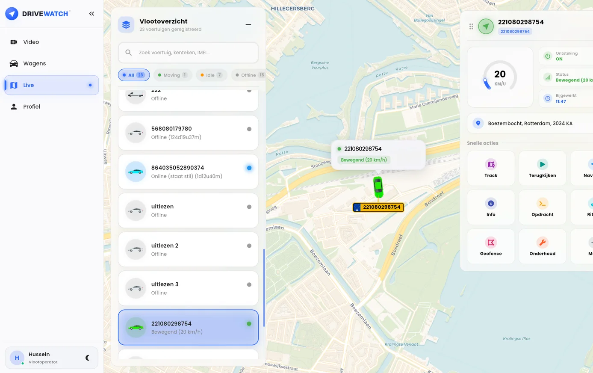Click the status dot of 568080179780

coord(249,129)
